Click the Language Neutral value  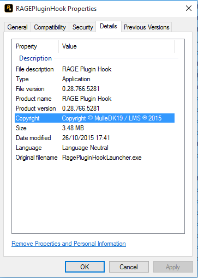pos(85,148)
